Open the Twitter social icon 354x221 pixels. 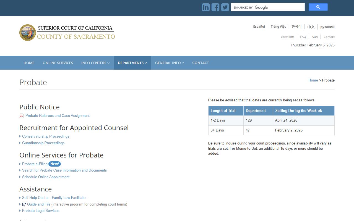[225, 7]
